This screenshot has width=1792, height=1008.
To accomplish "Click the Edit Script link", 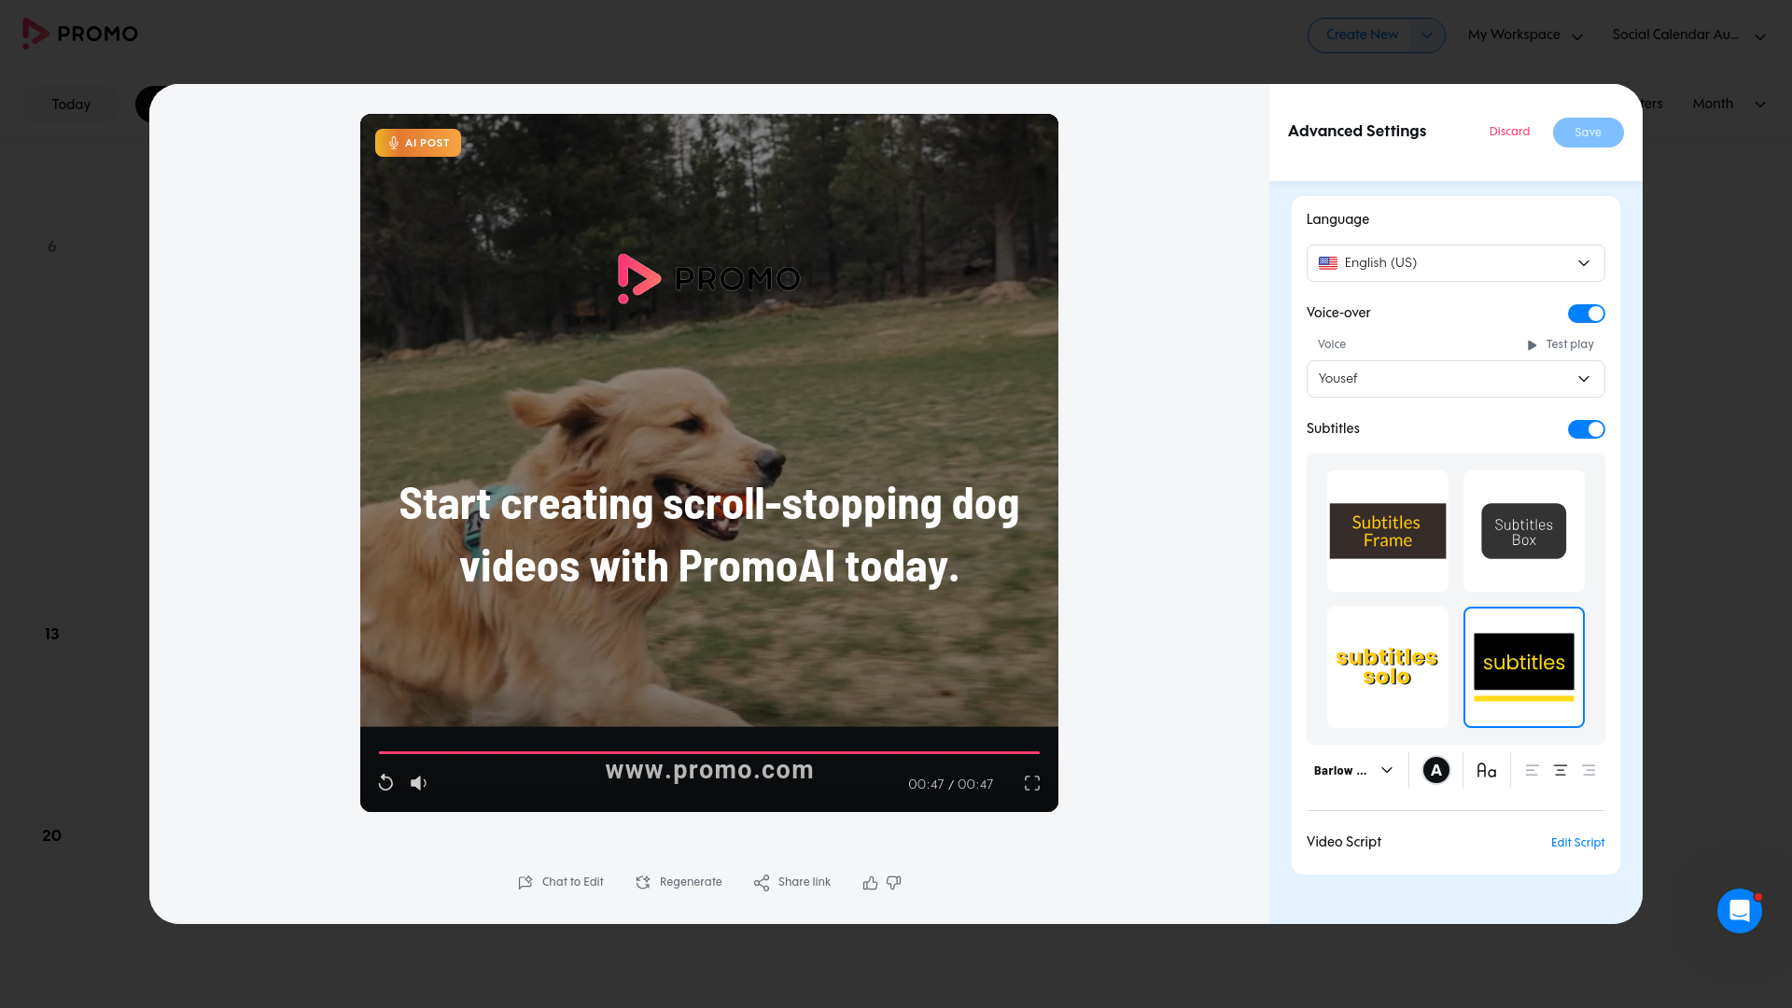I will point(1577,843).
